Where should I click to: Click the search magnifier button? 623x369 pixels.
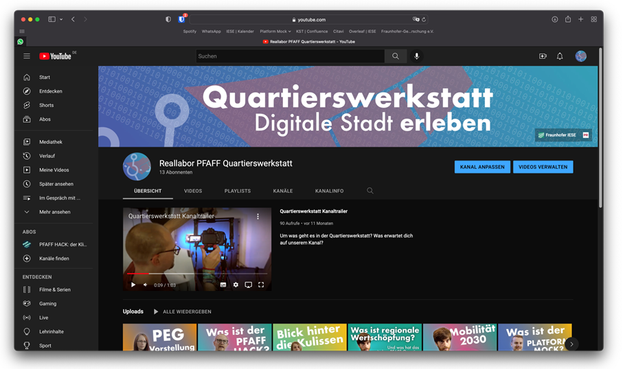click(x=396, y=56)
